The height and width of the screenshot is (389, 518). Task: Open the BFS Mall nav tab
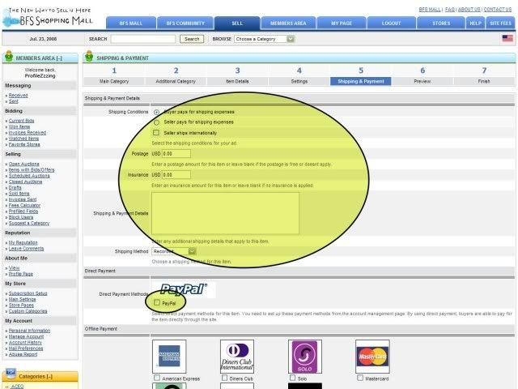pyautogui.click(x=131, y=24)
